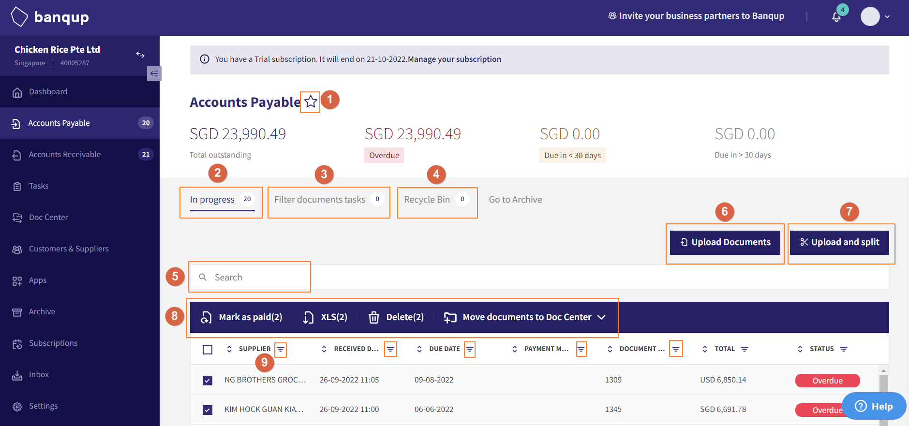Click the USD 6,850.14 total cell
The width and height of the screenshot is (909, 426).
coord(723,380)
